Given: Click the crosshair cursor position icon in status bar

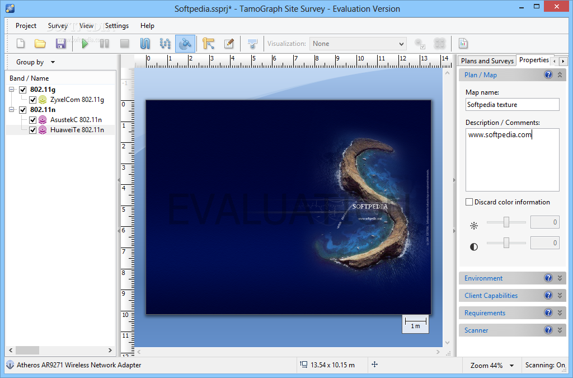Looking at the screenshot, I should click(x=374, y=365).
